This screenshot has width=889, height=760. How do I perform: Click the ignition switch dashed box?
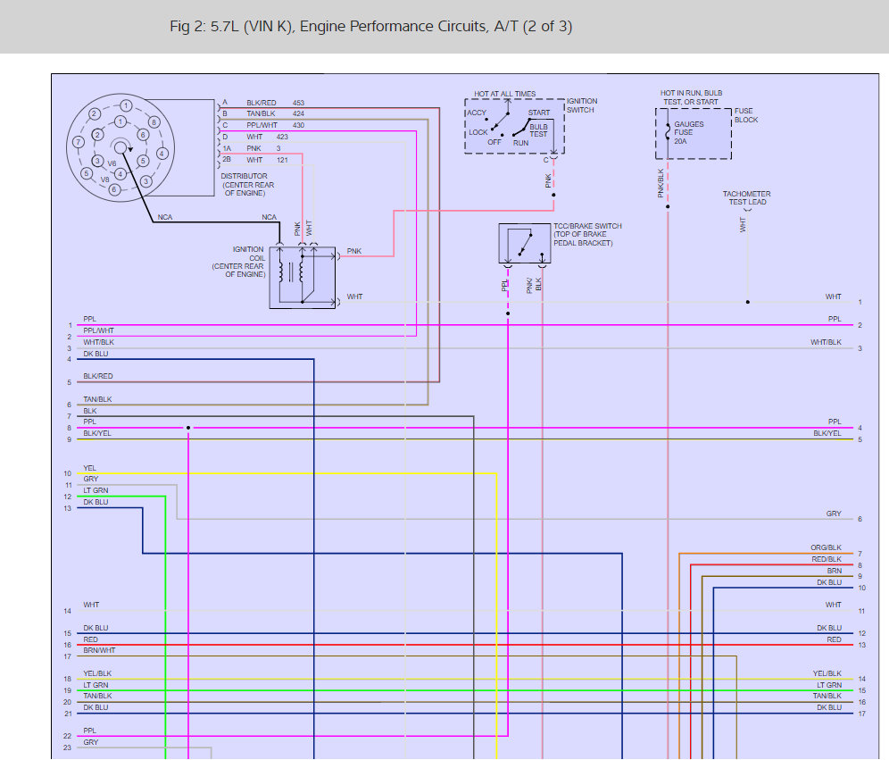(x=514, y=127)
